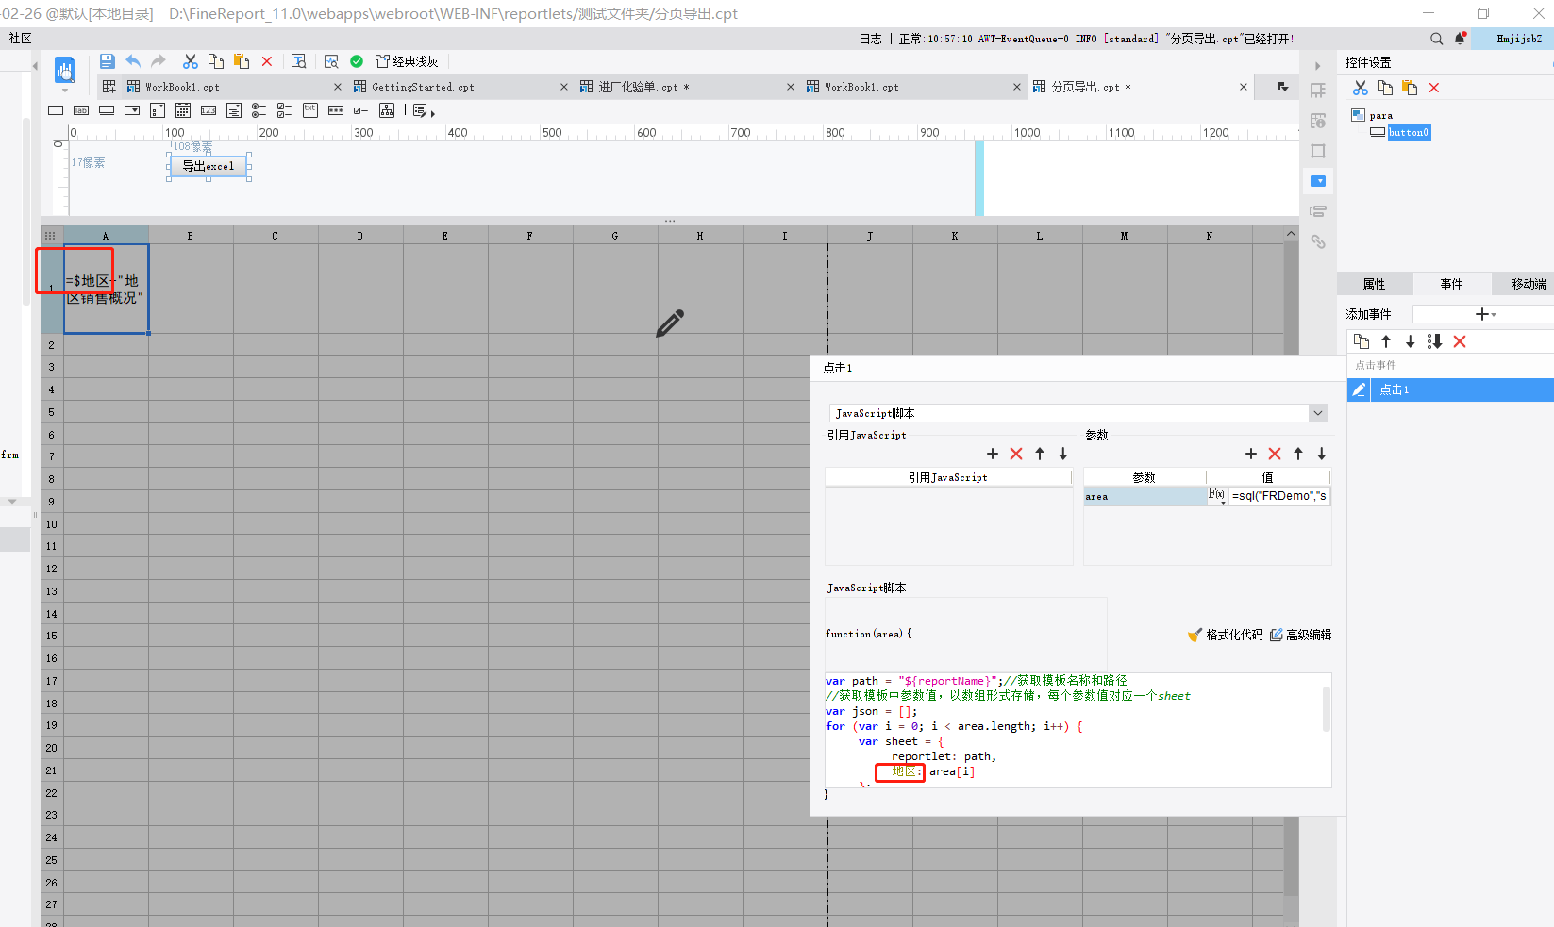This screenshot has height=927, width=1554.
Task: Delete the selected event with red X
Action: click(1460, 341)
